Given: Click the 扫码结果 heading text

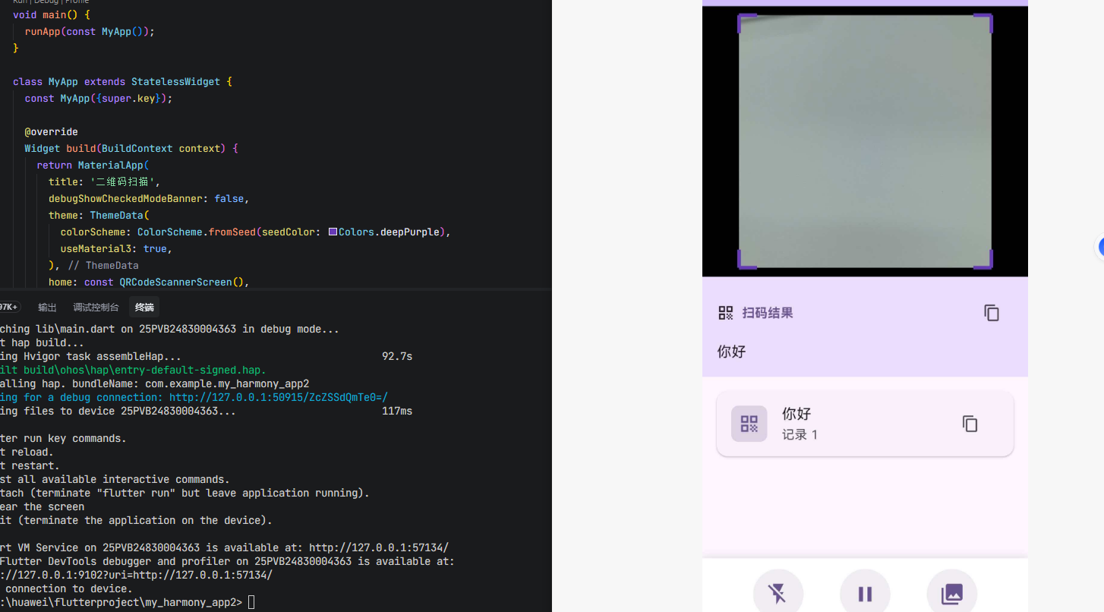Looking at the screenshot, I should point(768,313).
